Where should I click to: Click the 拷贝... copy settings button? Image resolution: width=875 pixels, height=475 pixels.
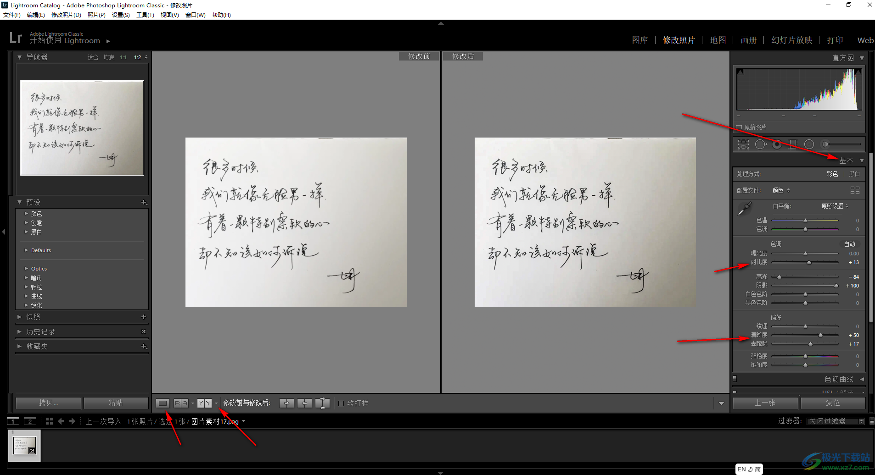pos(48,403)
